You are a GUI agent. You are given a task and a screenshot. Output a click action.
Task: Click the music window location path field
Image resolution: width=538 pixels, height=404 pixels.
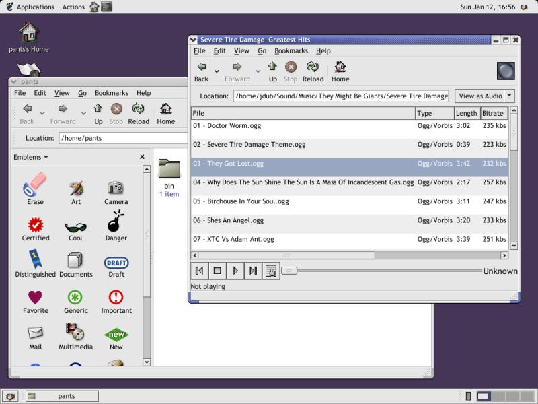pyautogui.click(x=341, y=96)
